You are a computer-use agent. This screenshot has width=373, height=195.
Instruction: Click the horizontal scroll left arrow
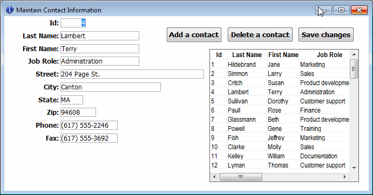(214, 177)
